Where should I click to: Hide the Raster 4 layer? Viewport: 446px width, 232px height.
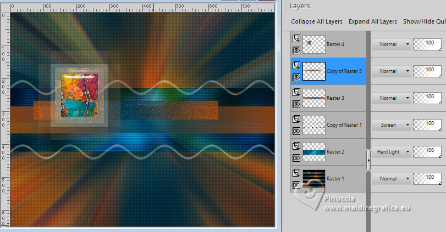point(296,50)
